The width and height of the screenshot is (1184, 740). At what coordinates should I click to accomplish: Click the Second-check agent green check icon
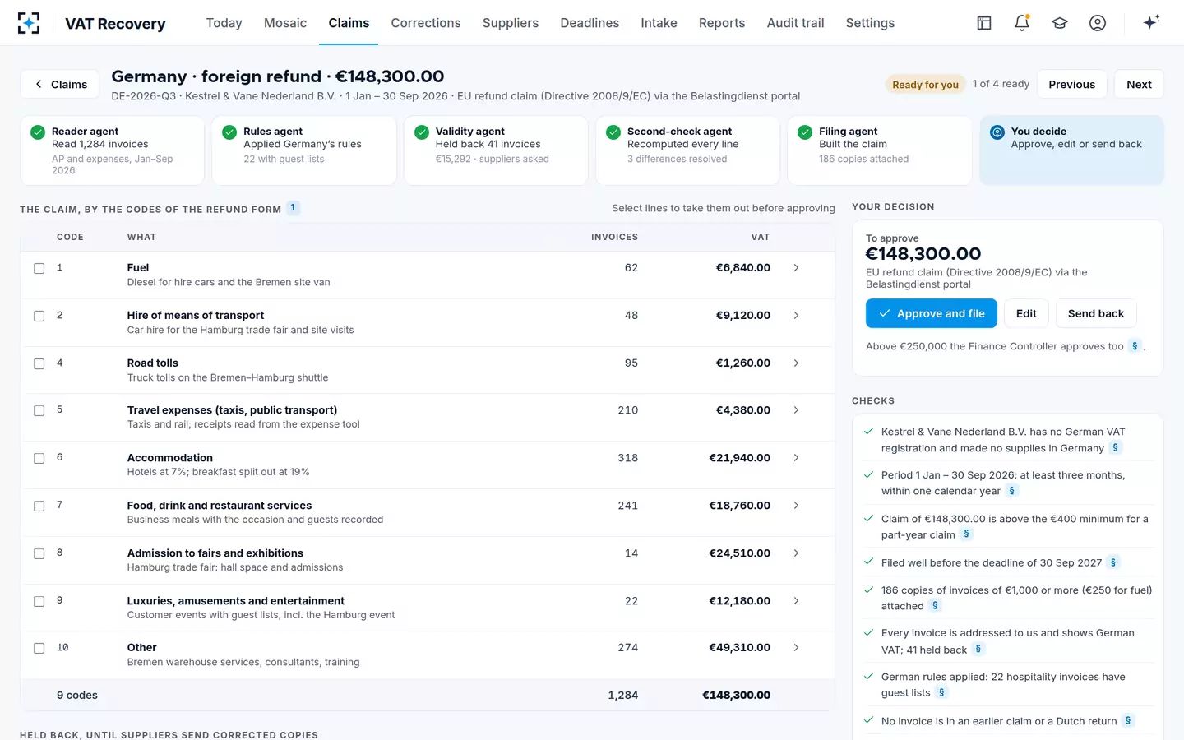pos(613,132)
